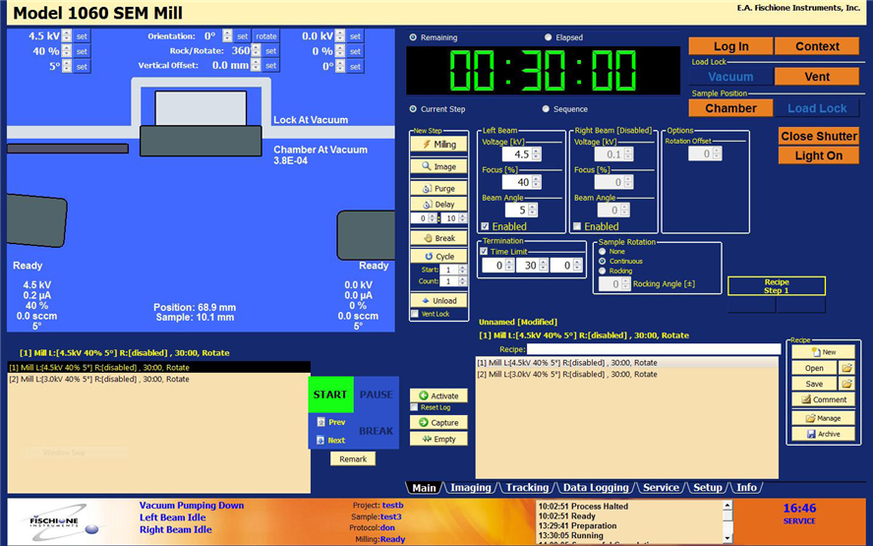Image resolution: width=873 pixels, height=546 pixels.
Task: Create a New recipe
Action: (x=823, y=352)
